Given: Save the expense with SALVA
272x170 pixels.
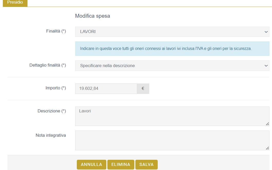Looking at the screenshot, I should (146, 164).
